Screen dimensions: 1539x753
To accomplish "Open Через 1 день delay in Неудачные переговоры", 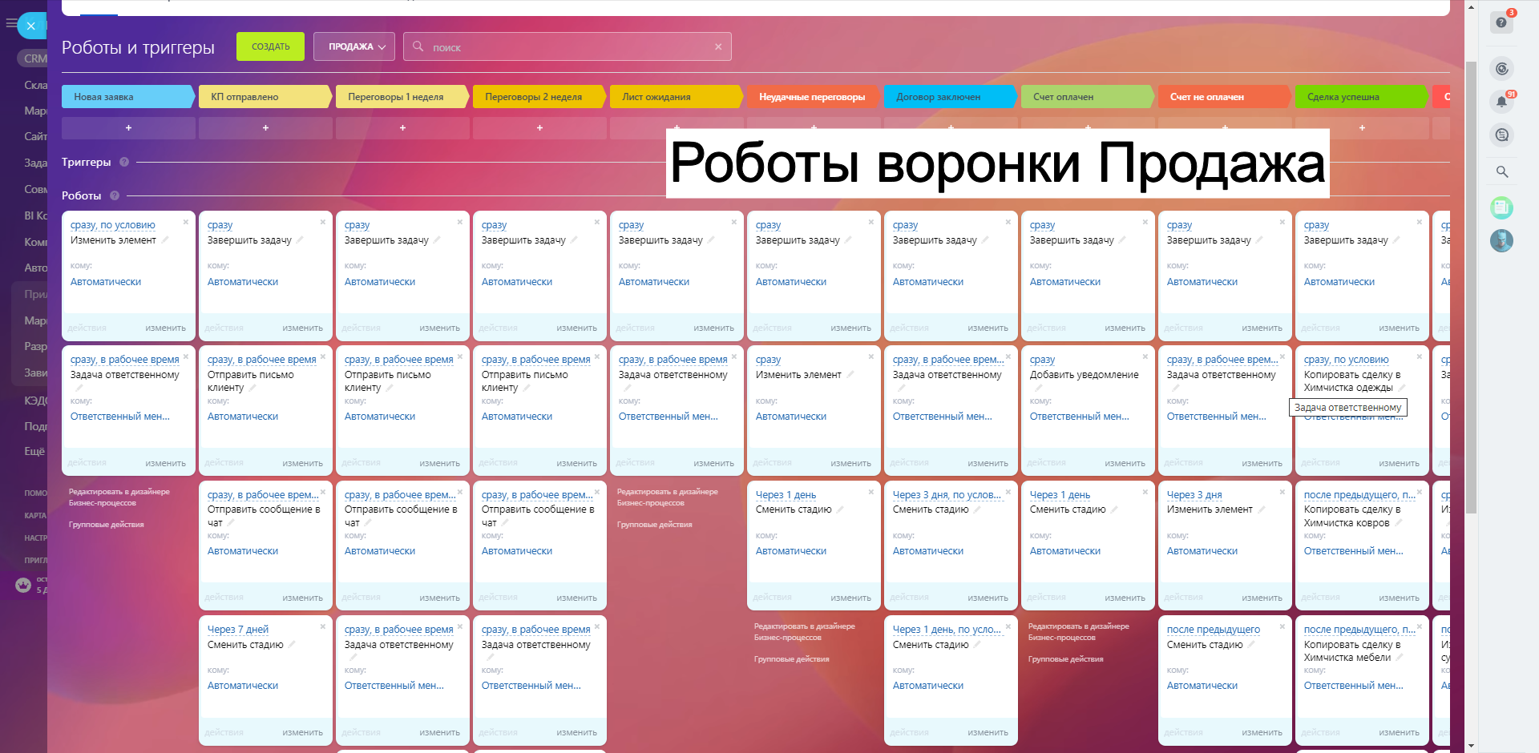I will point(786,495).
